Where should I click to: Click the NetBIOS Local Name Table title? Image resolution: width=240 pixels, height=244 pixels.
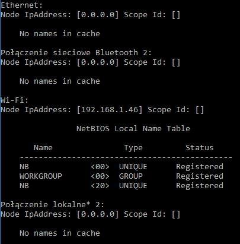tap(133, 129)
